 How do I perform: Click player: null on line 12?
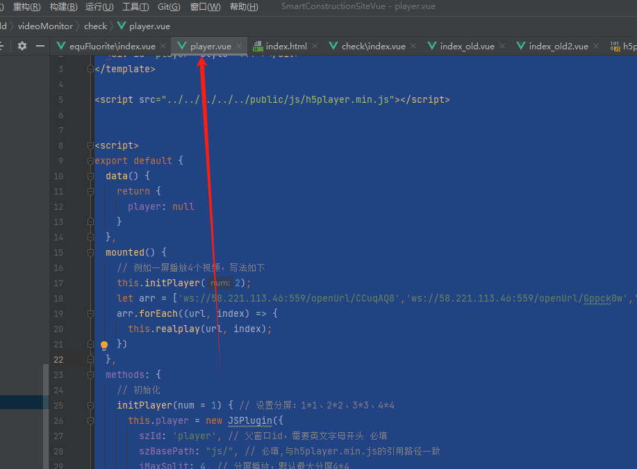(161, 206)
